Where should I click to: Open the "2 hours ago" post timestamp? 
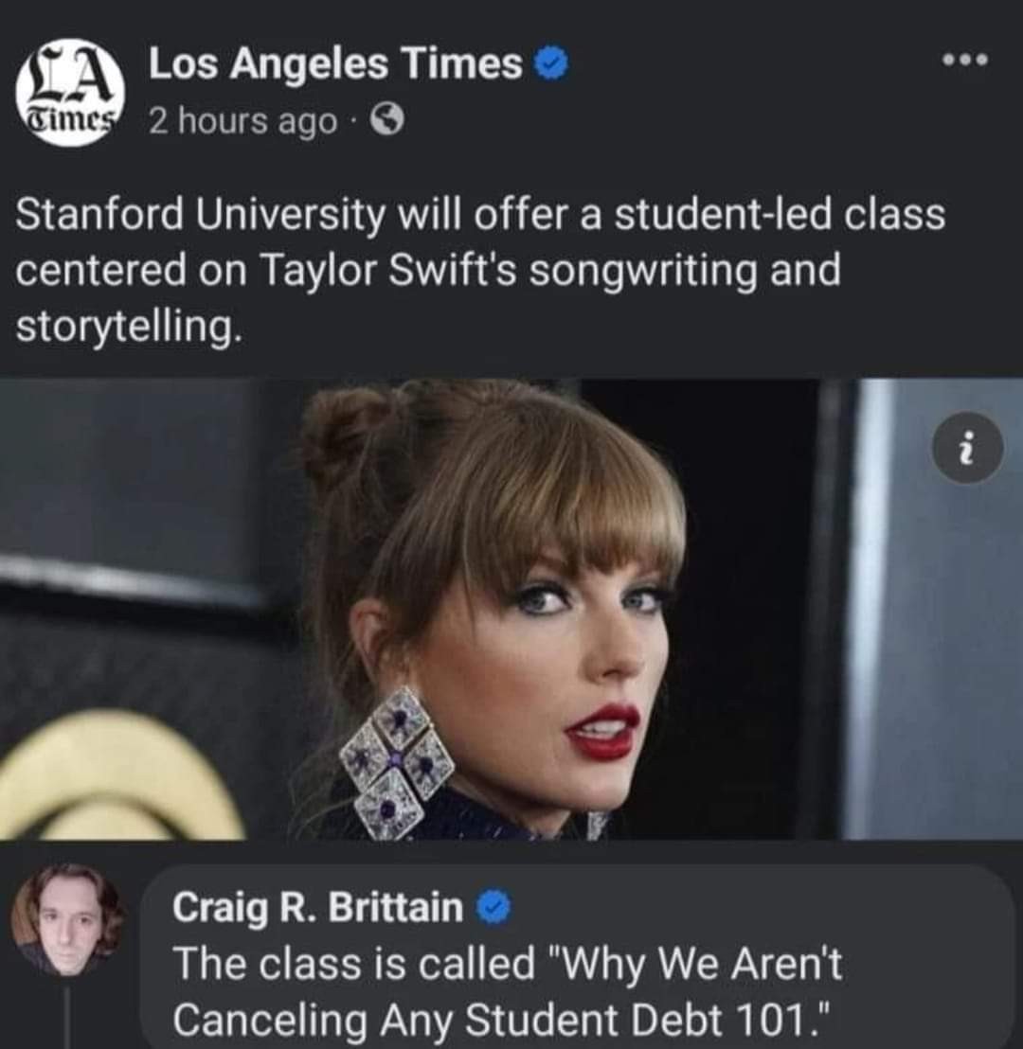[x=242, y=121]
